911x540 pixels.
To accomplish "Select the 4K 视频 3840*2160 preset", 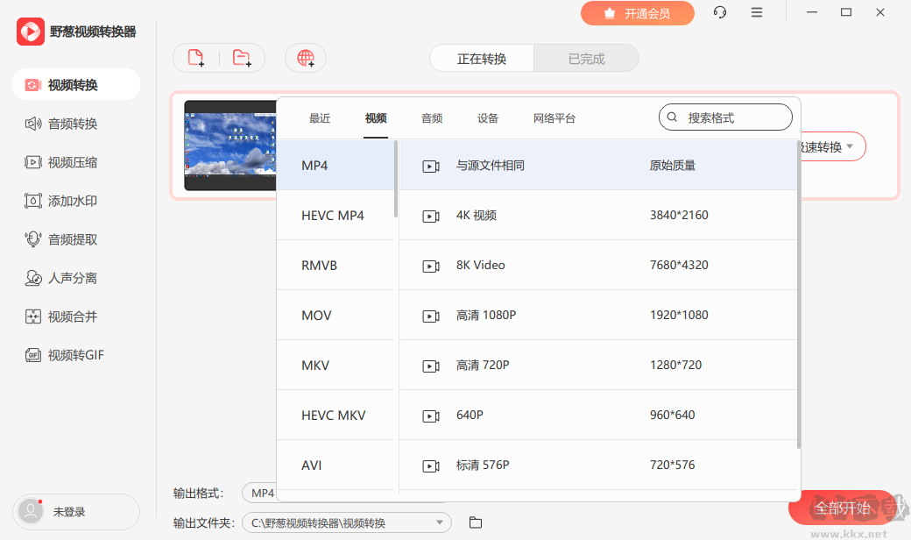I will click(598, 215).
